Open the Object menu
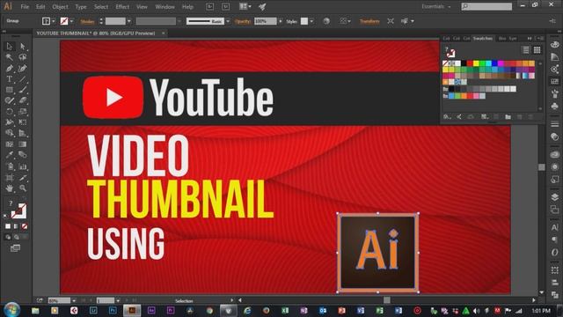563x317 pixels. click(60, 7)
